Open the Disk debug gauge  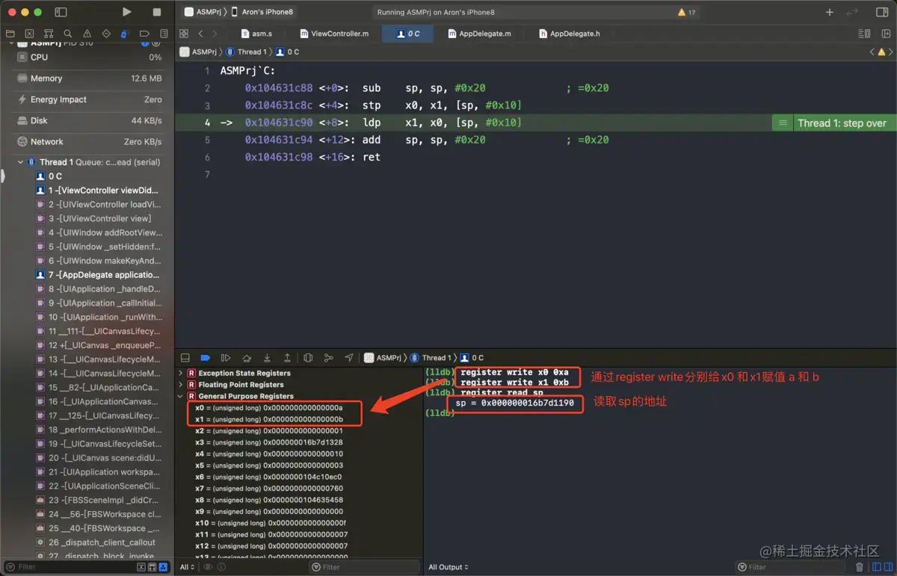[87, 120]
